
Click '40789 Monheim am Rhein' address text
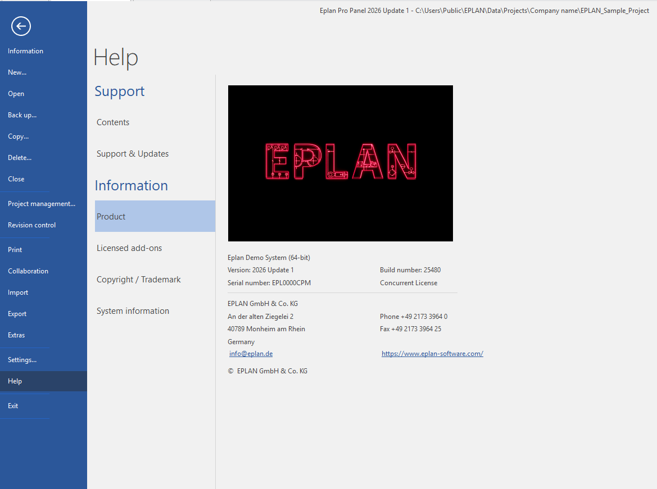click(266, 329)
